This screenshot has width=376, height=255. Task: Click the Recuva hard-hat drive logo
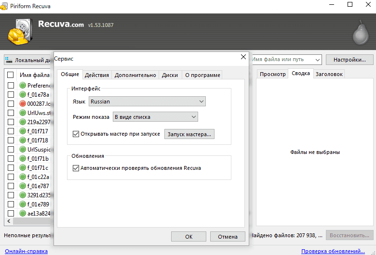point(20,32)
